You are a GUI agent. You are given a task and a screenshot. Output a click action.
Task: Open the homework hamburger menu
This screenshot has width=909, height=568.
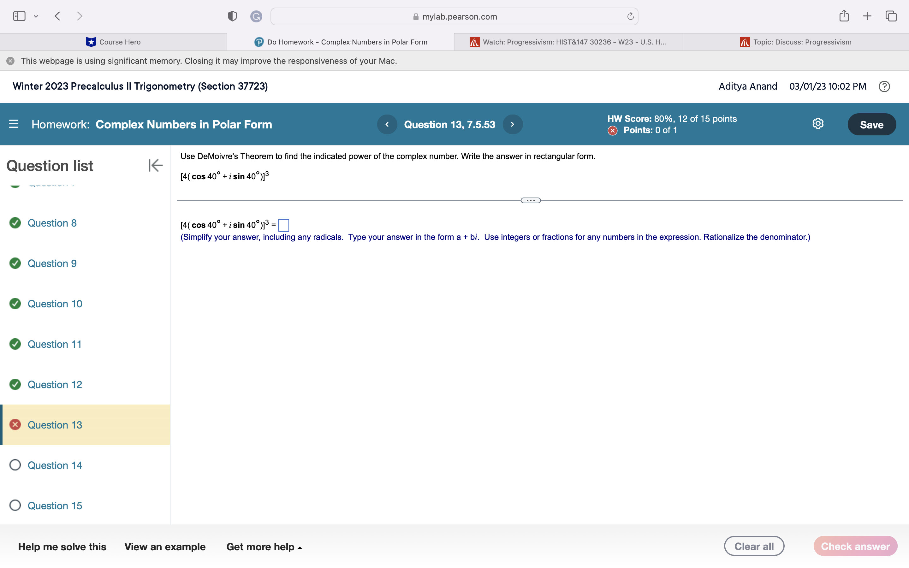(x=14, y=124)
